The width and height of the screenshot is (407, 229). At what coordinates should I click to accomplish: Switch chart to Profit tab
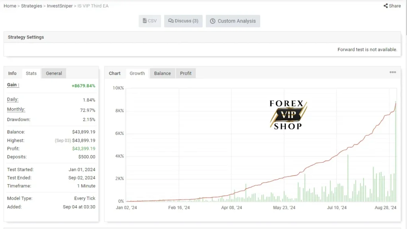coord(186,73)
